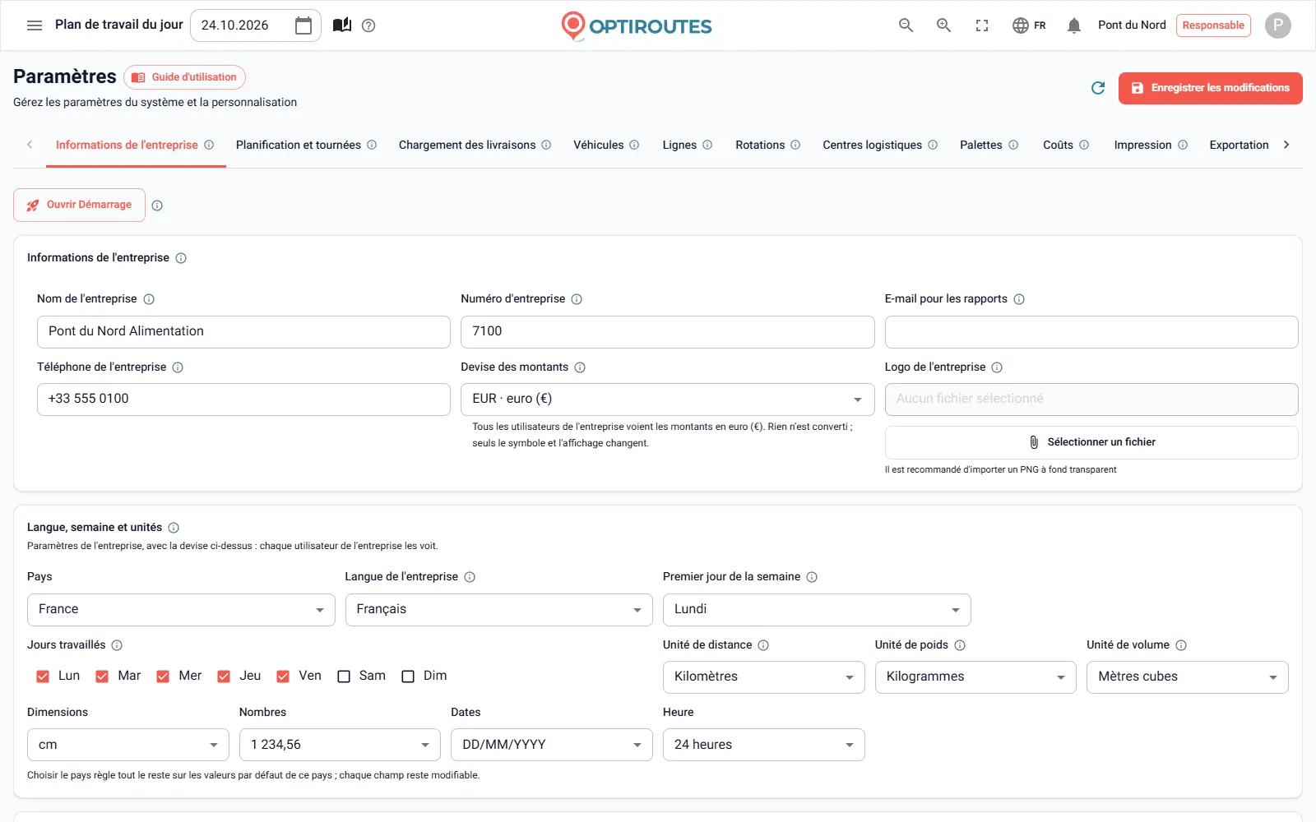Uncheck the Jeu working day
The image size is (1316, 822).
[x=224, y=677]
